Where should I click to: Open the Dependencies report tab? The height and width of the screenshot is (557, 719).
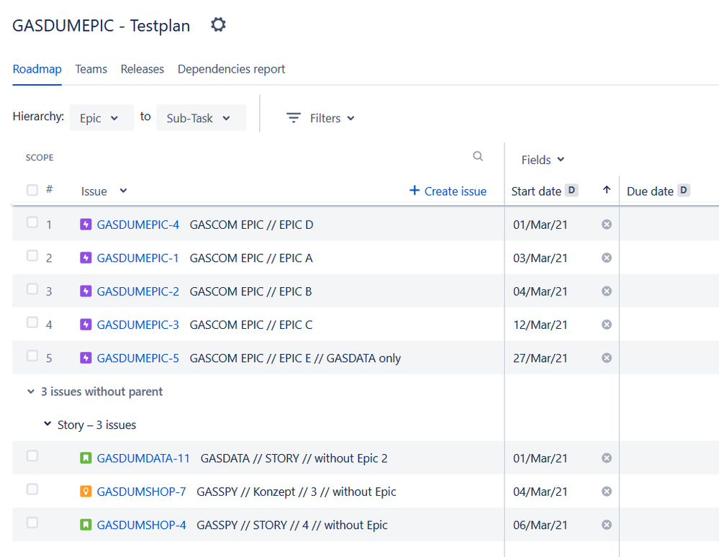[231, 69]
